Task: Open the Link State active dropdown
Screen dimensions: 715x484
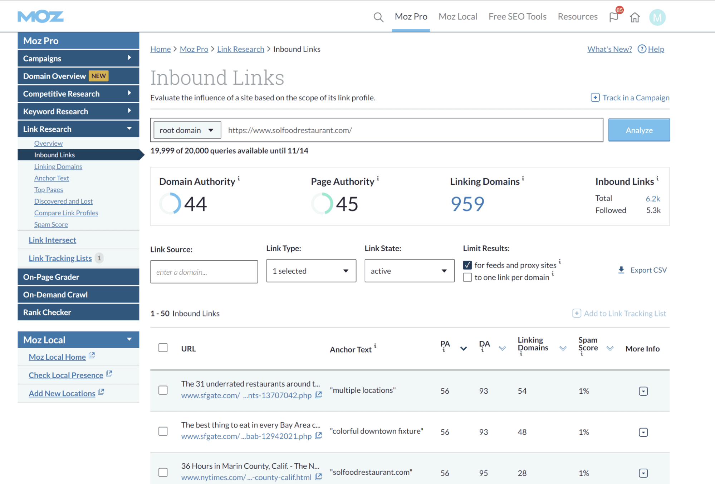Action: point(409,271)
